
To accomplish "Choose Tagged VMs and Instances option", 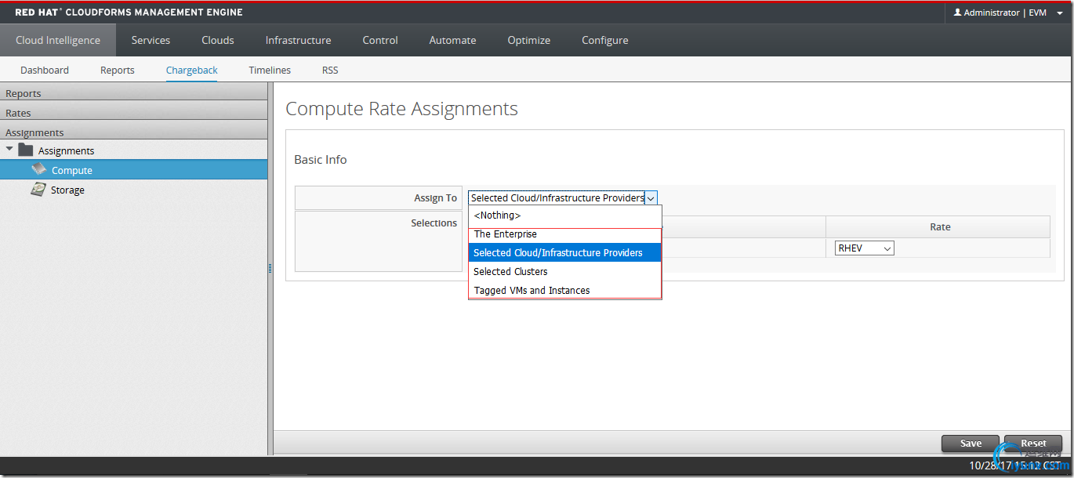I will pyautogui.click(x=564, y=291).
